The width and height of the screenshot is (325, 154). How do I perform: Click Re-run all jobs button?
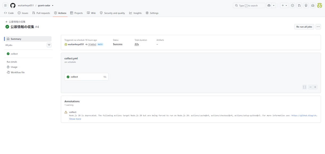[304, 27]
